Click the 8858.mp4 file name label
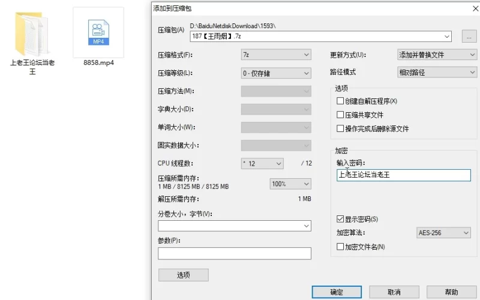Viewport: 480px width, 300px height. [98, 63]
